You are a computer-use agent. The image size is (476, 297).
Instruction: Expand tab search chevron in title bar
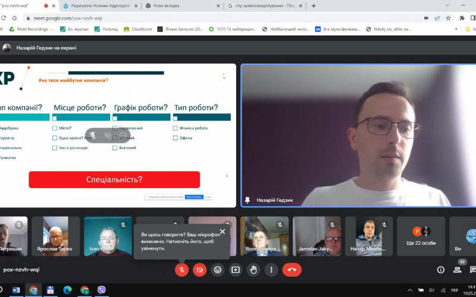pos(447,5)
